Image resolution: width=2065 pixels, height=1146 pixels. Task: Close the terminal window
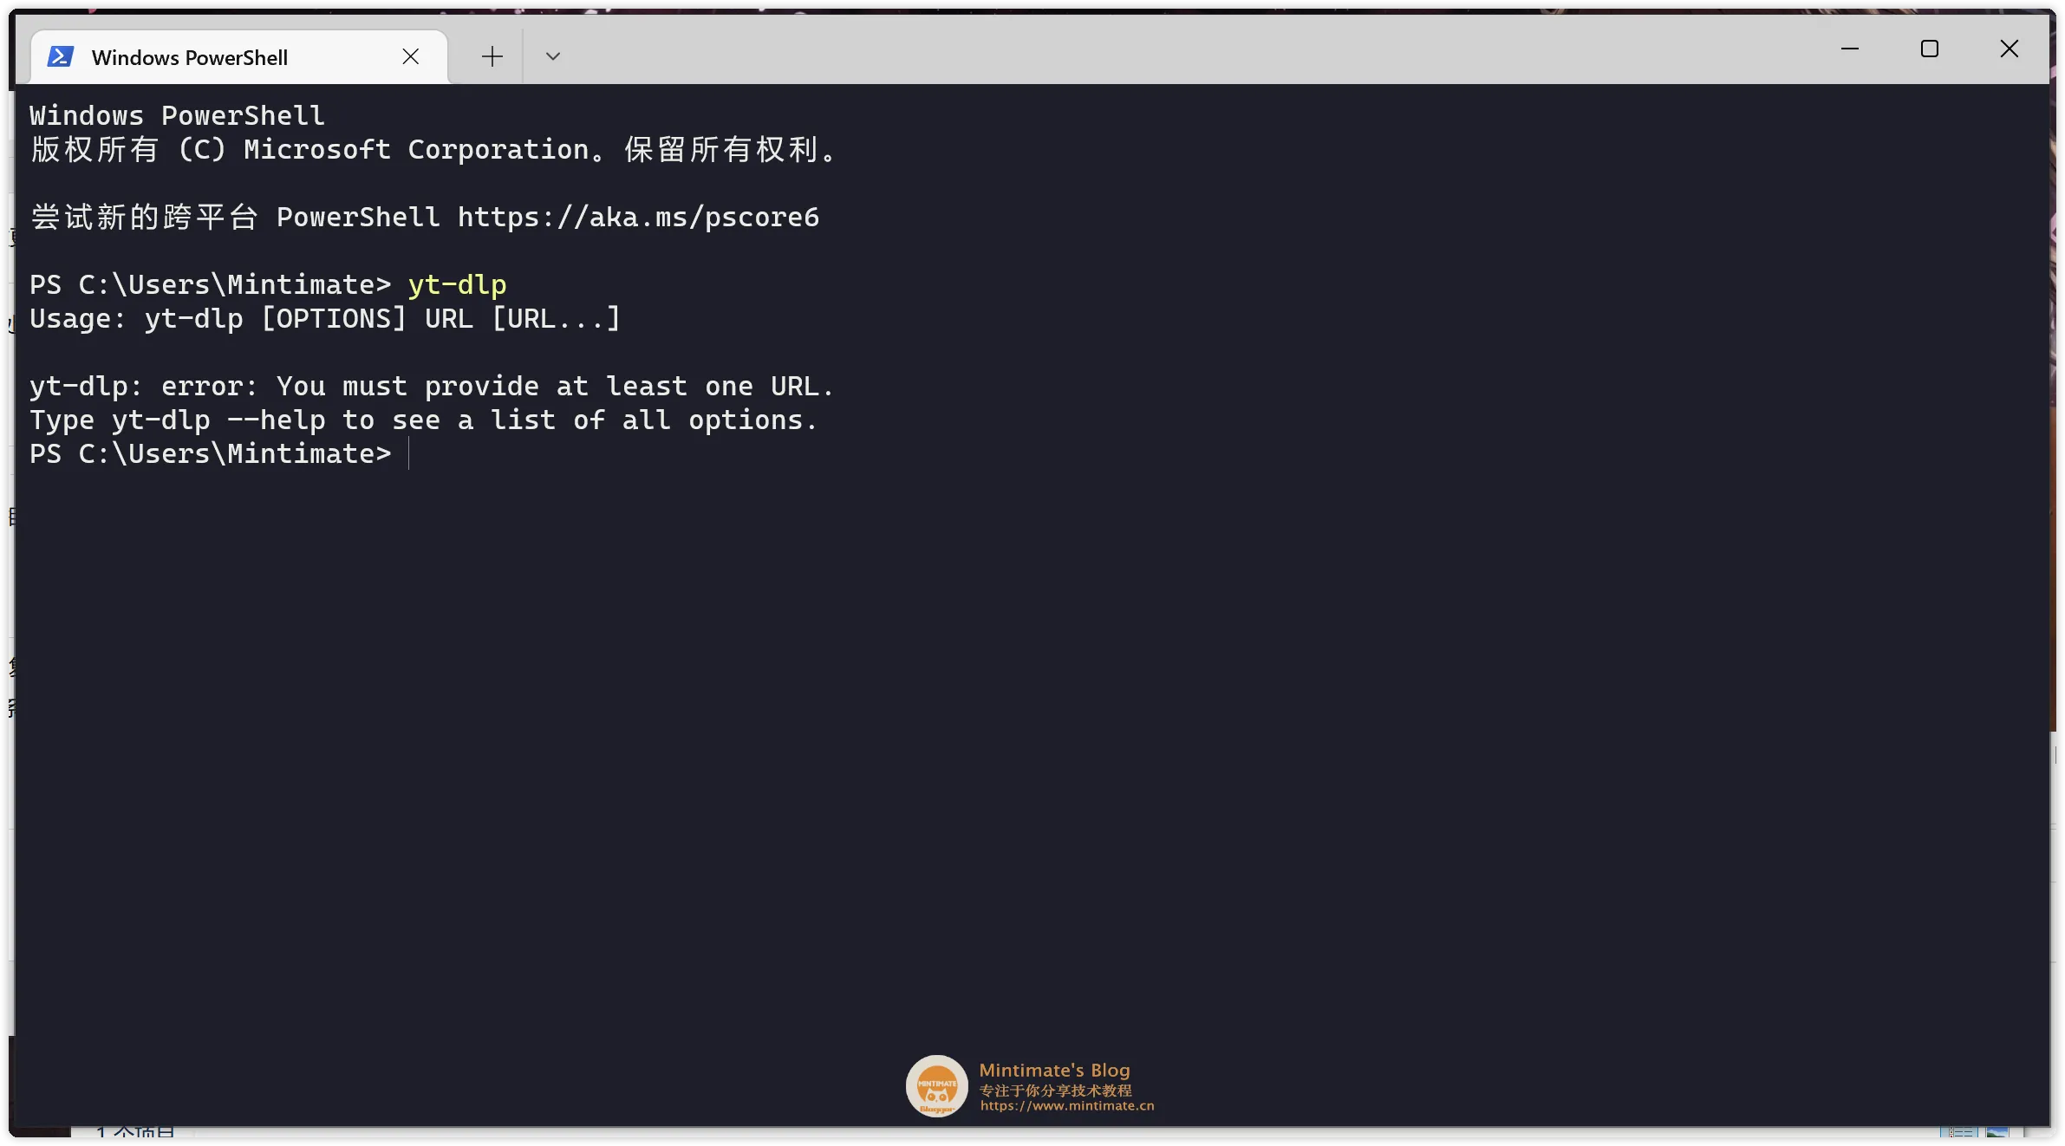pos(2010,49)
